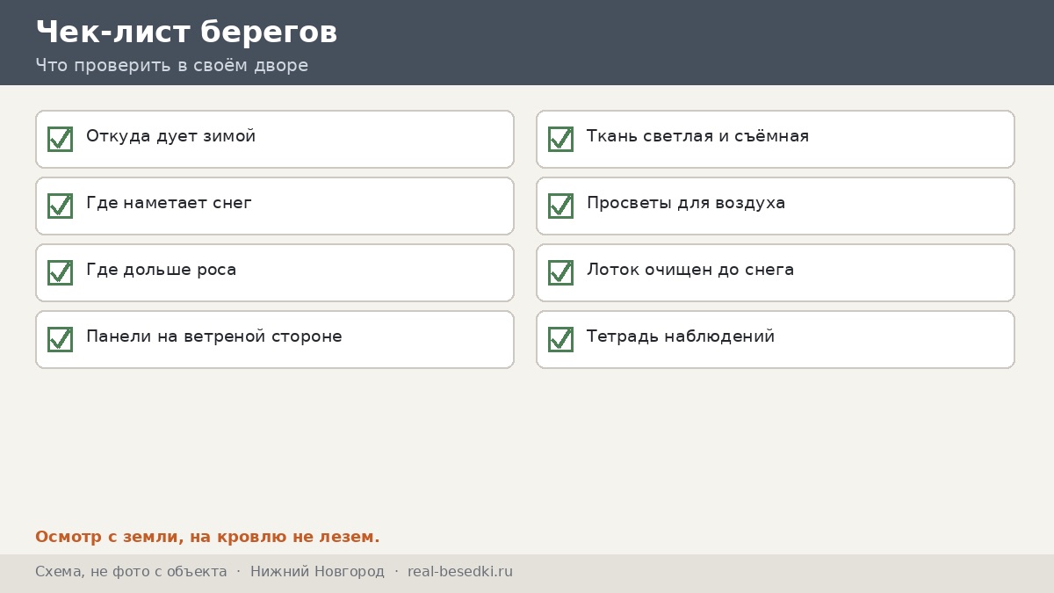This screenshot has width=1054, height=593.
Task: Click 'Панели на ветреной стороне' item text
Action: (213, 337)
